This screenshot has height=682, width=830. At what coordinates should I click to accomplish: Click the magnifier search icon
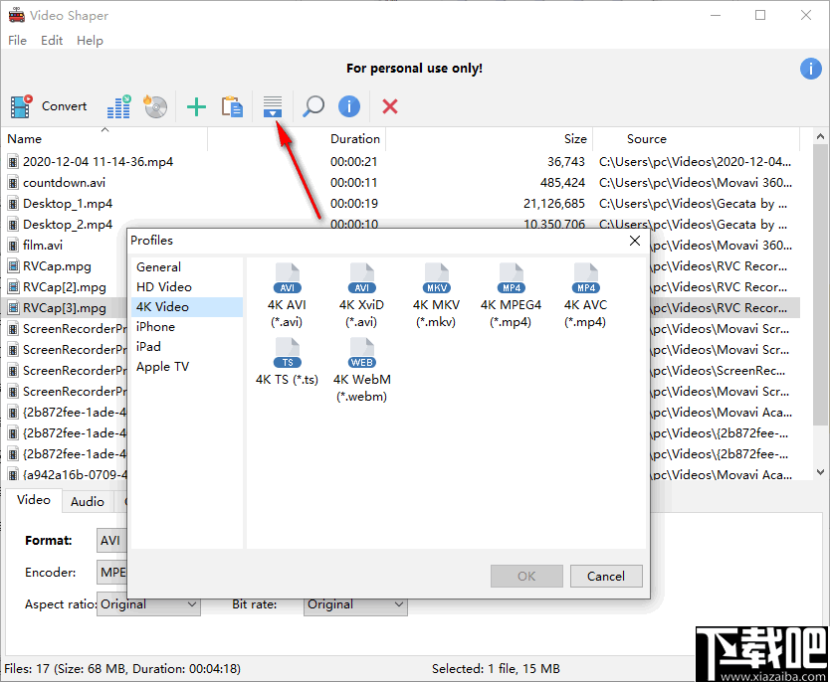tap(312, 106)
